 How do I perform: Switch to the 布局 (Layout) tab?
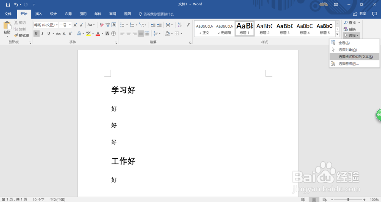pos(68,14)
